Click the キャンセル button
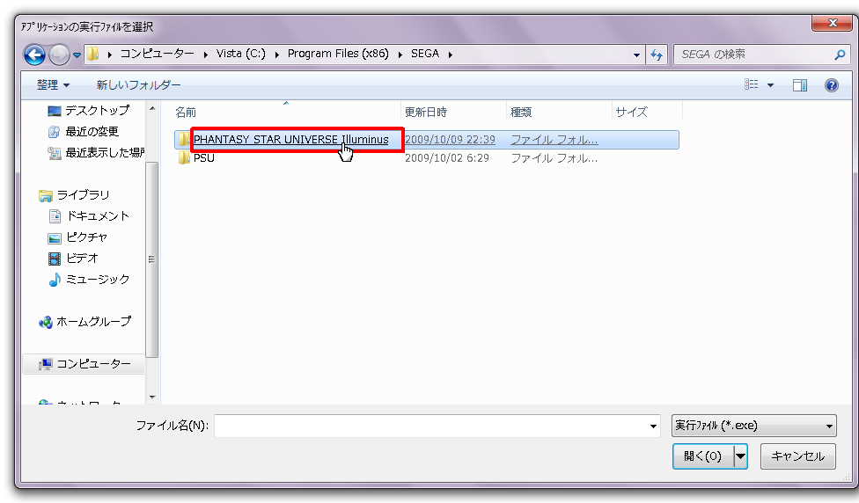859x503 pixels. pos(797,456)
